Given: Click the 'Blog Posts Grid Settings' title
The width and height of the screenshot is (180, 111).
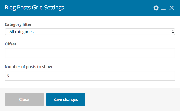Looking at the screenshot, I should (34, 8).
